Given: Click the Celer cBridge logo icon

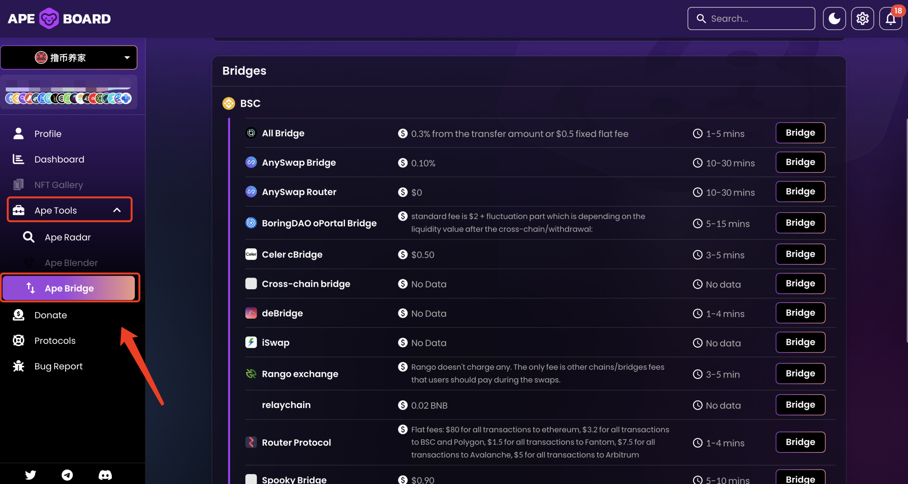Looking at the screenshot, I should 251,254.
